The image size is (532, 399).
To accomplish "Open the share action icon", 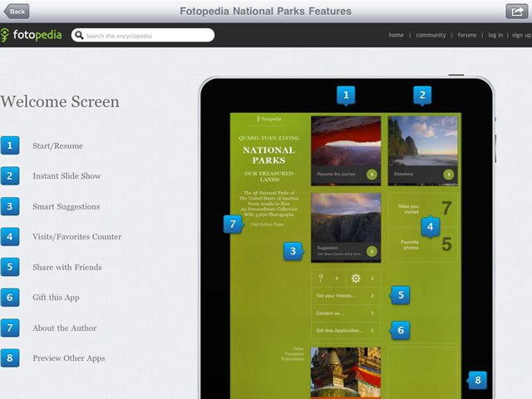I will click(x=516, y=12).
